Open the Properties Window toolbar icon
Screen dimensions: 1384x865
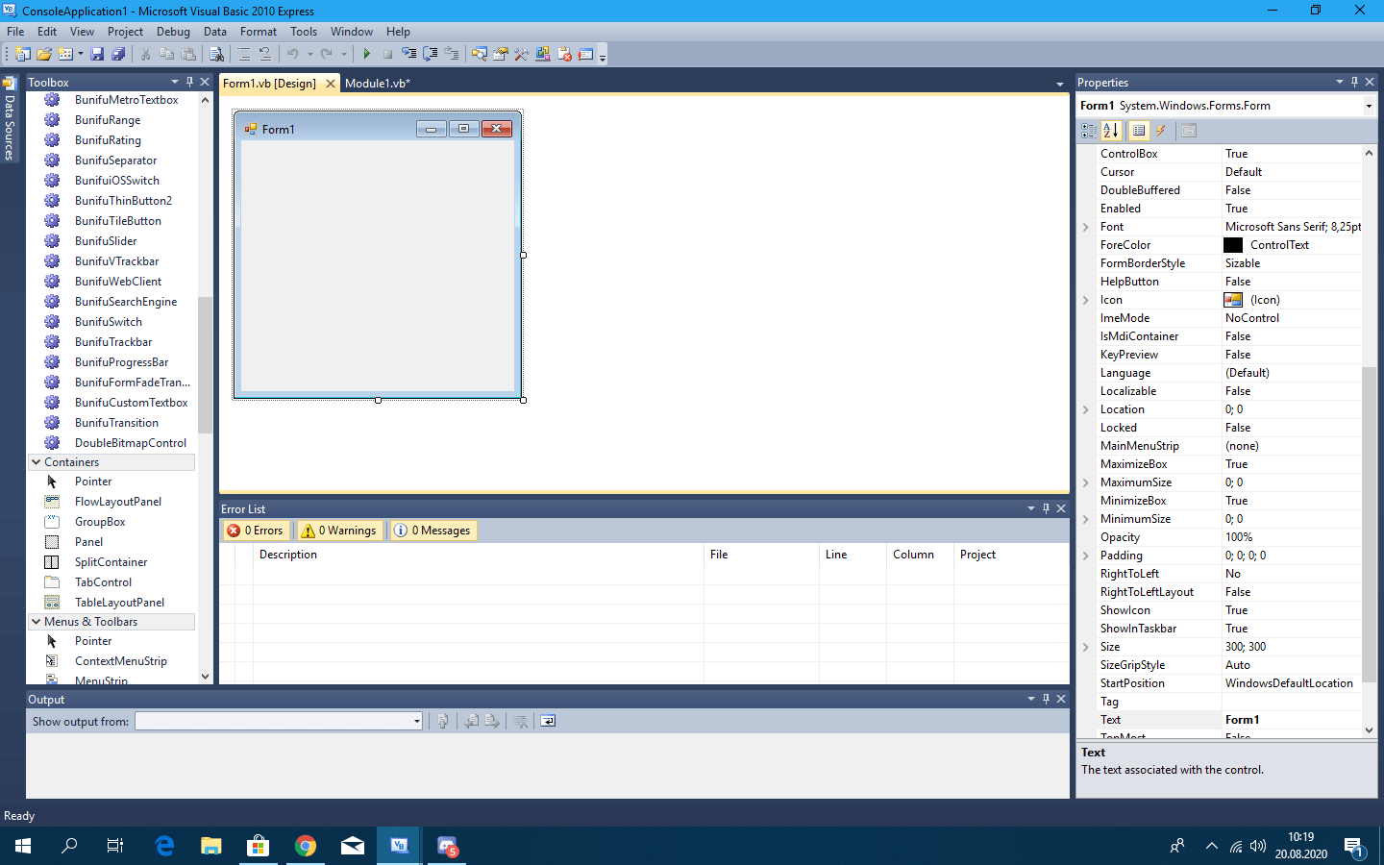click(x=500, y=55)
